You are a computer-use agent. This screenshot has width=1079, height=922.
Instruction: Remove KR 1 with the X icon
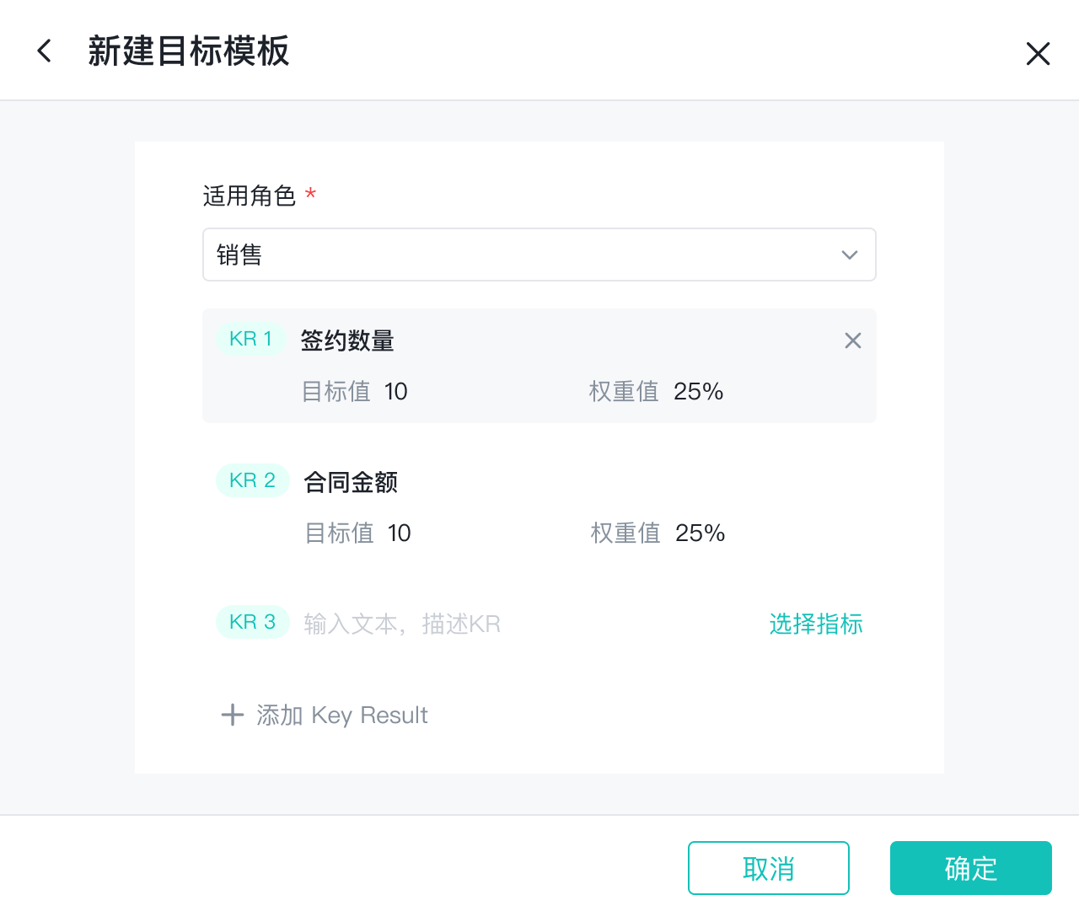click(x=852, y=340)
